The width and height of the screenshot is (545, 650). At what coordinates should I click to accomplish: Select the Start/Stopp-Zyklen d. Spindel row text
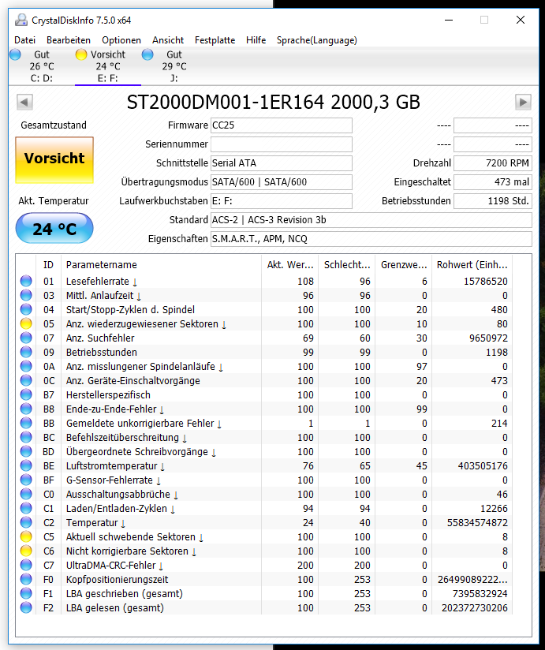[x=130, y=310]
